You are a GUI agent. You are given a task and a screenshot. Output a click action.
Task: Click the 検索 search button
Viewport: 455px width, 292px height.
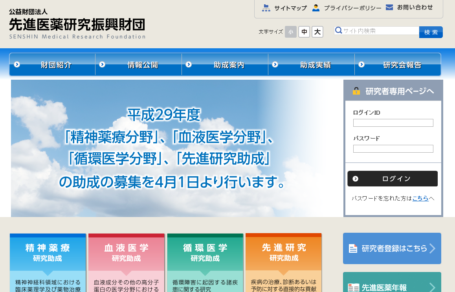(431, 32)
